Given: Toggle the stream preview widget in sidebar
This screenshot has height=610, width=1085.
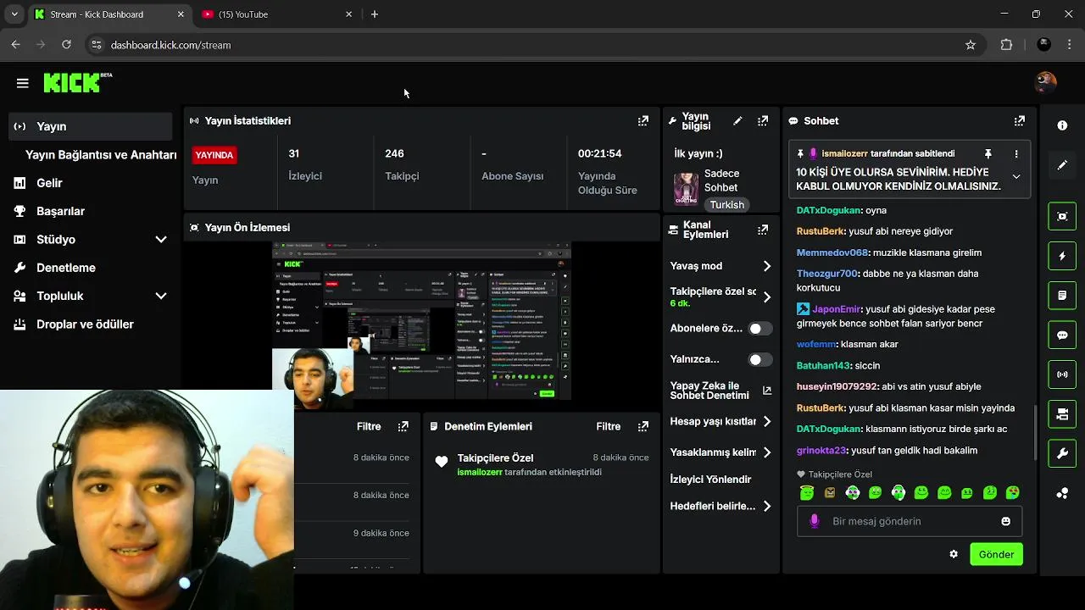Looking at the screenshot, I should [x=1062, y=216].
